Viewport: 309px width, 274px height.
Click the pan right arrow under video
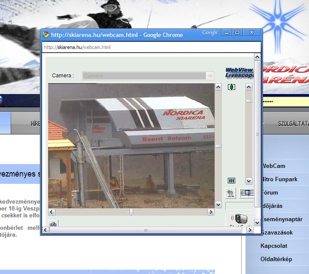point(211,212)
